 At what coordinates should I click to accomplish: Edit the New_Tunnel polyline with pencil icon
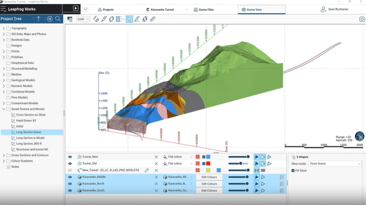tap(146, 170)
